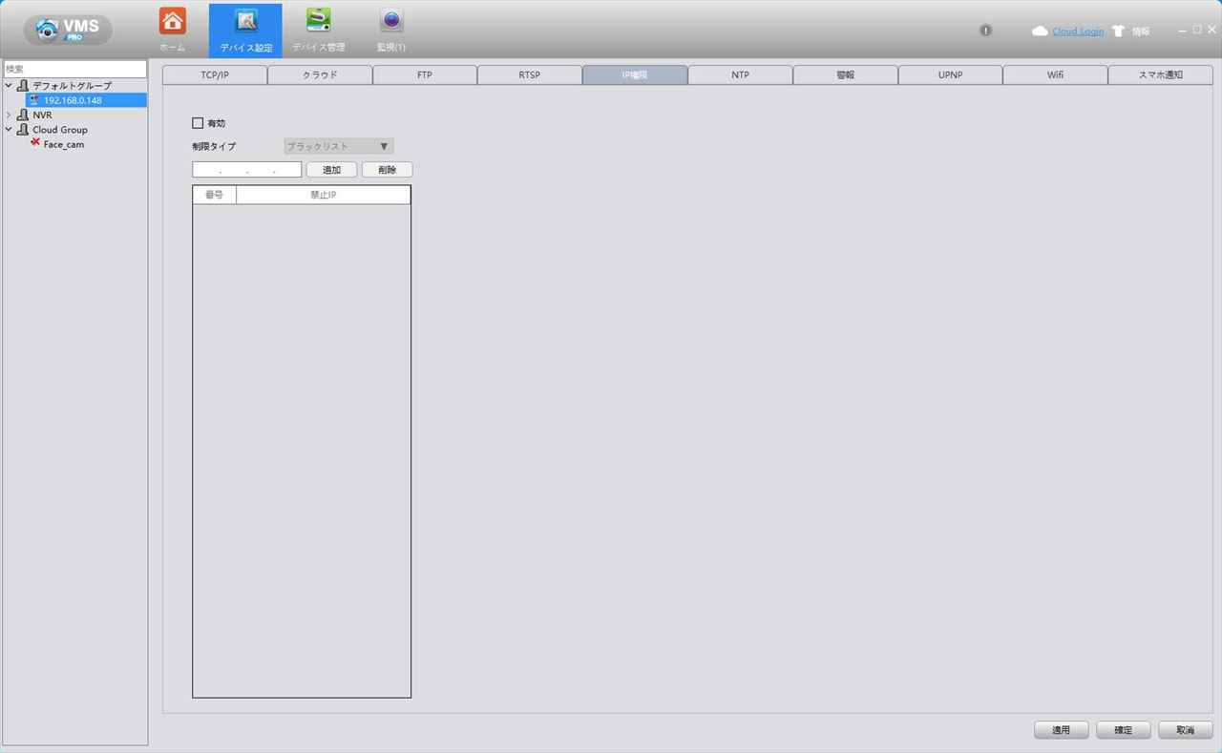The image size is (1222, 753).
Task: Open the スマホ通知 tab
Action: pos(1160,74)
